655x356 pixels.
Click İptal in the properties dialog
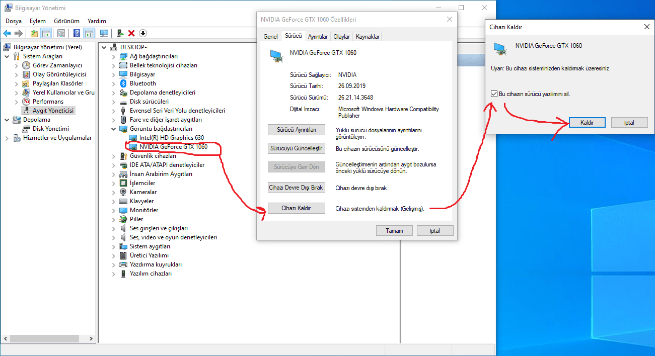435,231
